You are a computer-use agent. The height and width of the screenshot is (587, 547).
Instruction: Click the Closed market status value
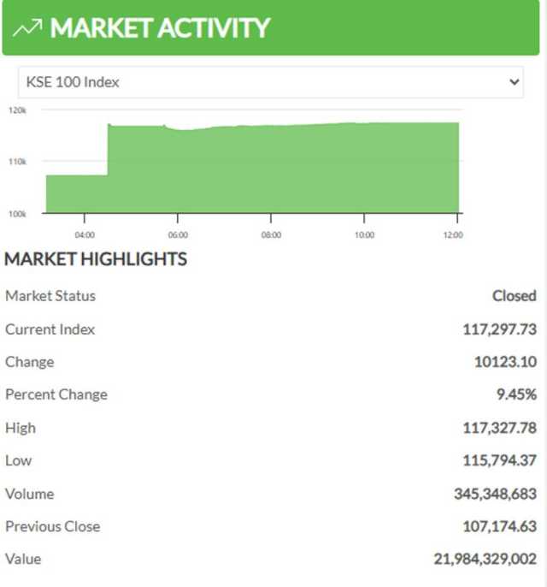(514, 295)
